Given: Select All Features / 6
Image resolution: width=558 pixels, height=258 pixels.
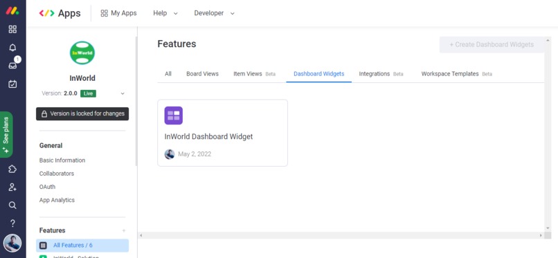Looking at the screenshot, I should [x=82, y=246].
